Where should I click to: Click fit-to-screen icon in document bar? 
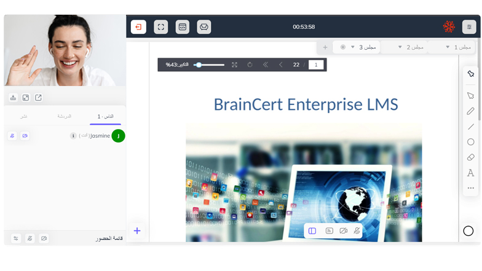pos(235,65)
